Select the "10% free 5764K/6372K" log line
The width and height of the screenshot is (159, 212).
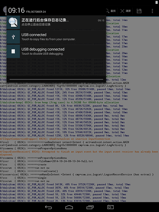click(62, 132)
